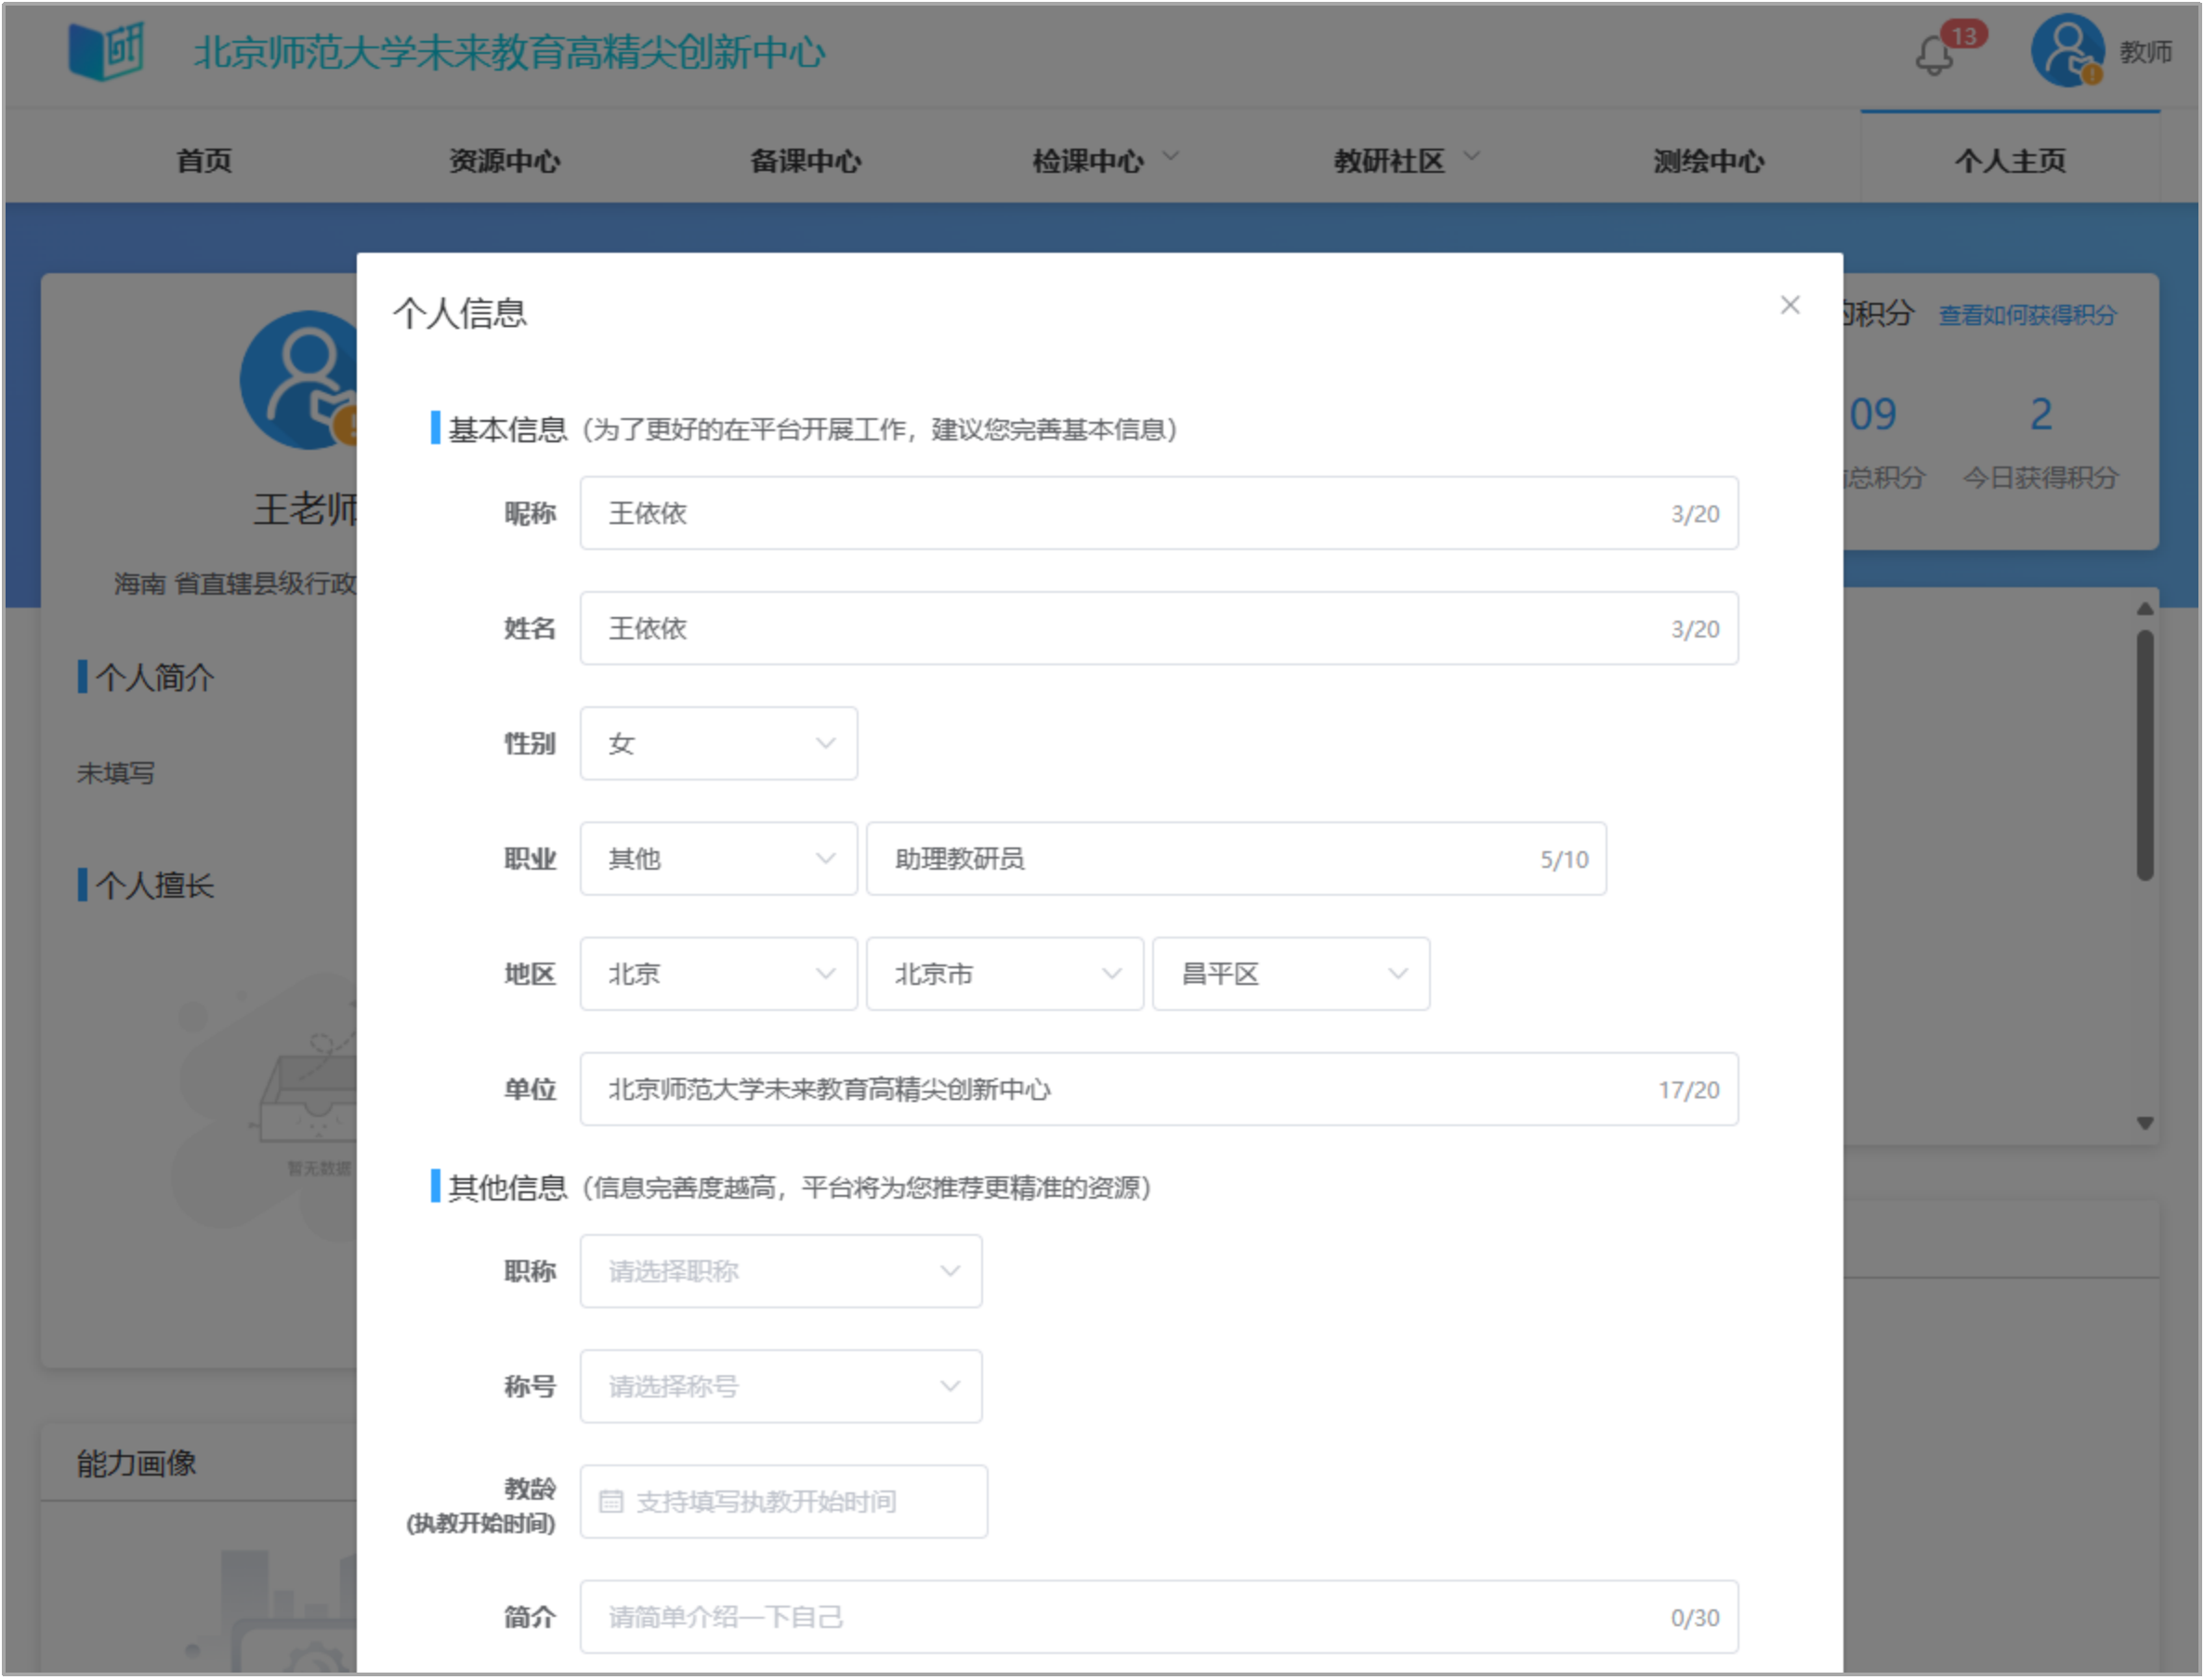The height and width of the screenshot is (1680, 2204).
Task: Click the site logo icon
Action: pyautogui.click(x=105, y=51)
